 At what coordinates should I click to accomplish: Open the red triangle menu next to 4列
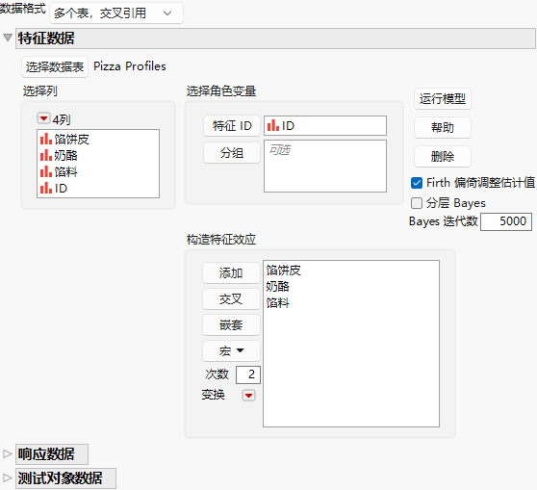tap(43, 118)
